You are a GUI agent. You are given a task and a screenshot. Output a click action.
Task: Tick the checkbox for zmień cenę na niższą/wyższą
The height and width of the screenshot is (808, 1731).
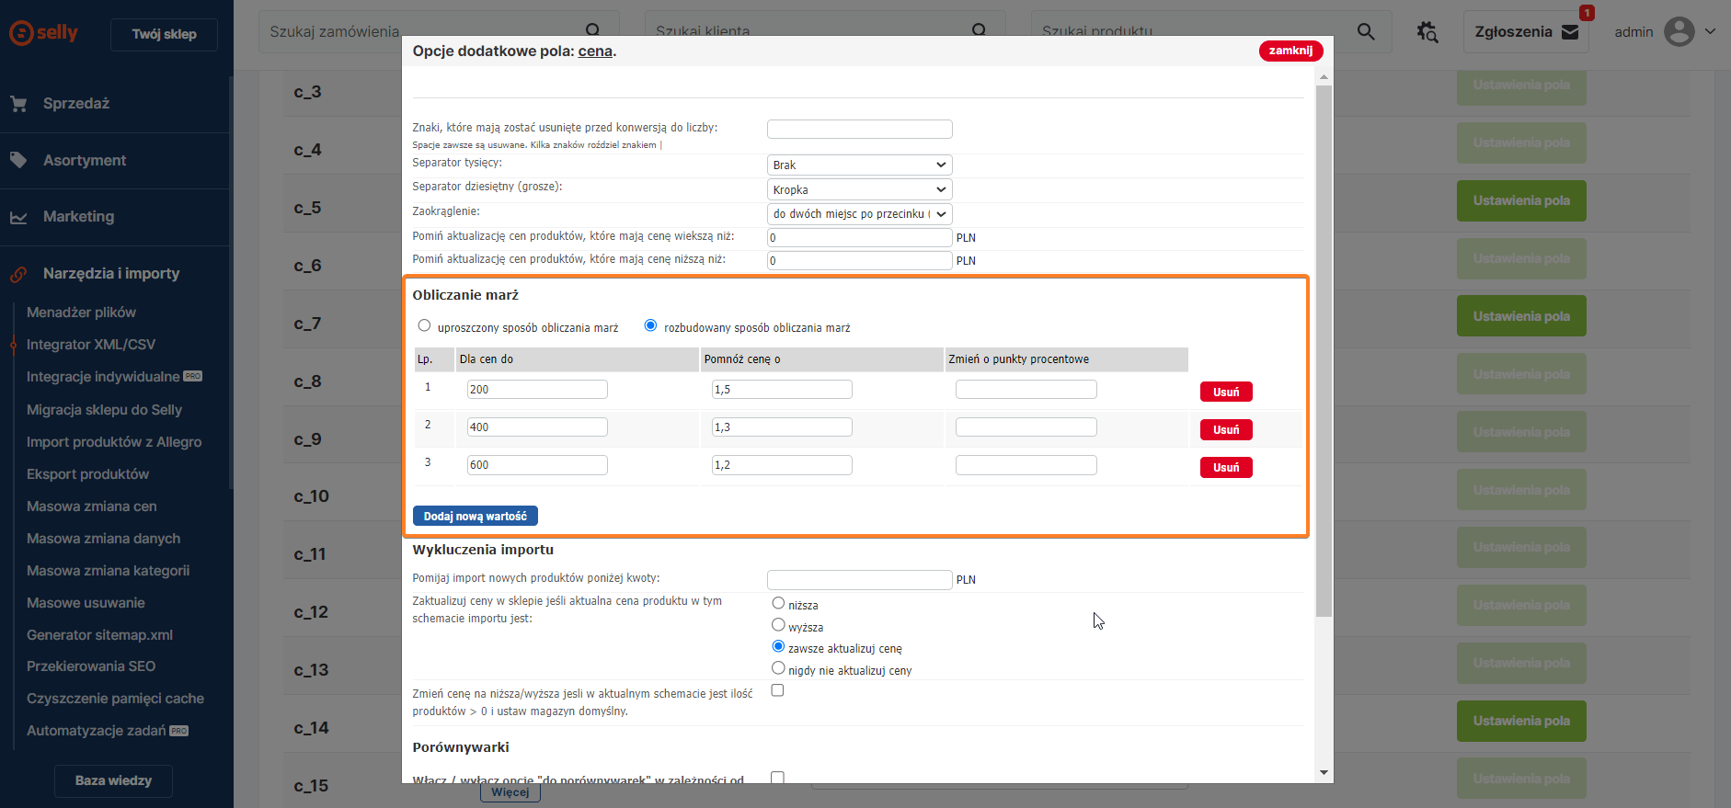click(x=777, y=690)
